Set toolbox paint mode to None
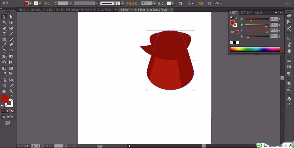The image size is (294, 148). [12, 111]
